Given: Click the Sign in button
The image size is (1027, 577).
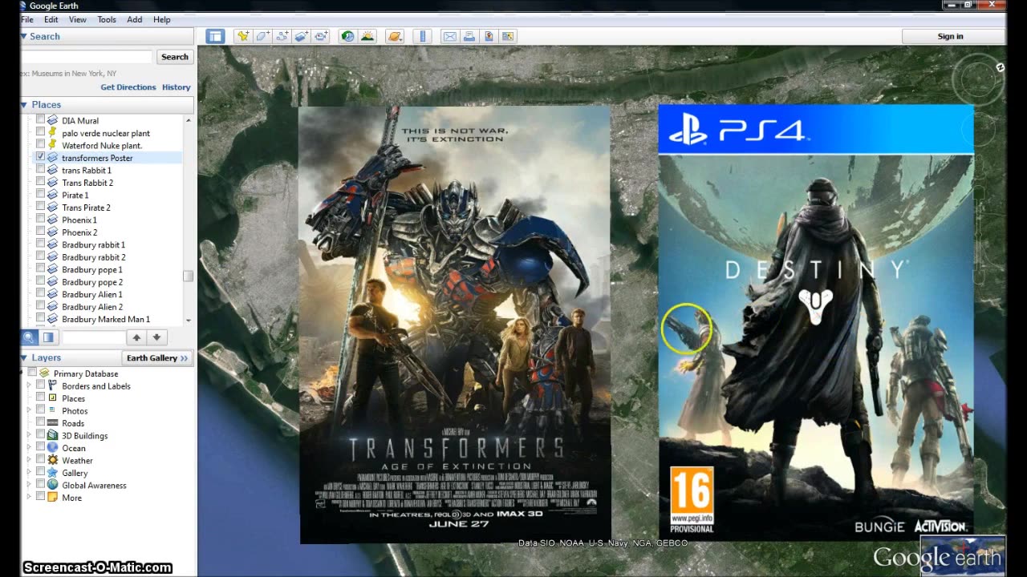Looking at the screenshot, I should pyautogui.click(x=951, y=36).
